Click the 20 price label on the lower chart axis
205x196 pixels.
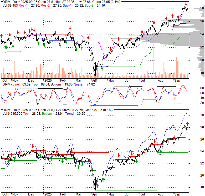[202, 175]
